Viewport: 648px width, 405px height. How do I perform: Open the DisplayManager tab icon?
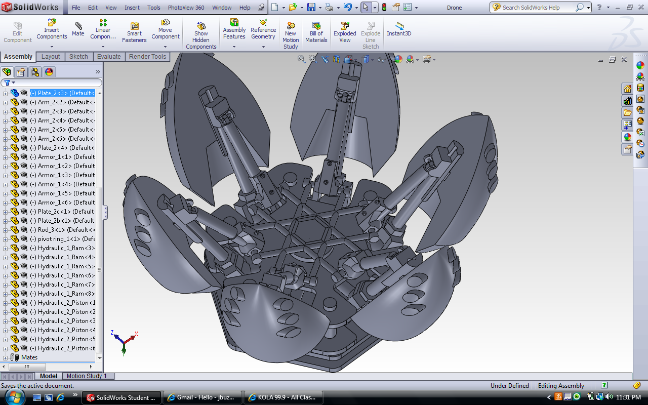point(49,71)
